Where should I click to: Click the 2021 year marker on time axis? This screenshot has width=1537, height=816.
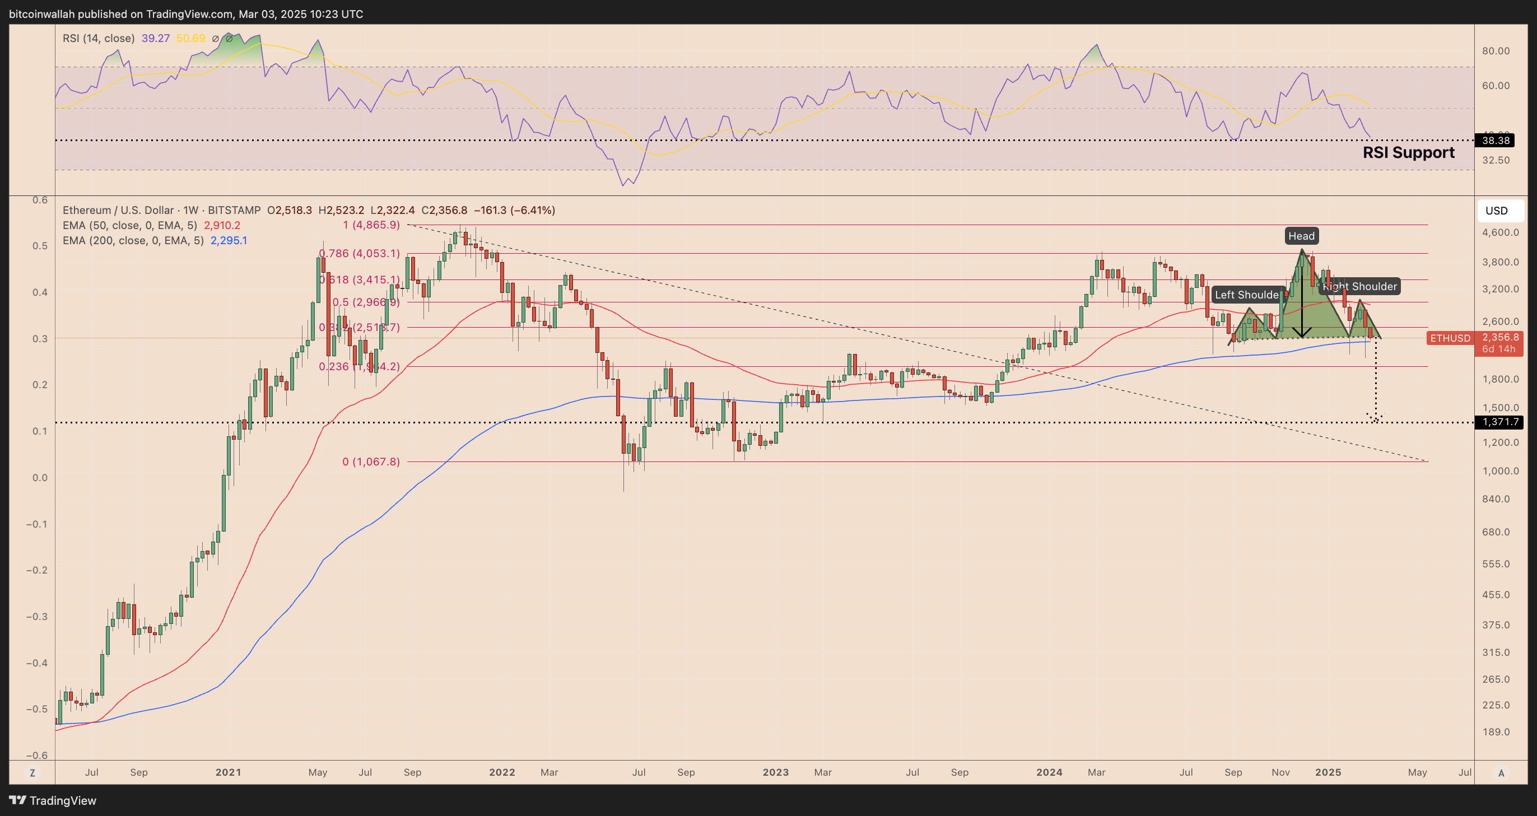228,772
